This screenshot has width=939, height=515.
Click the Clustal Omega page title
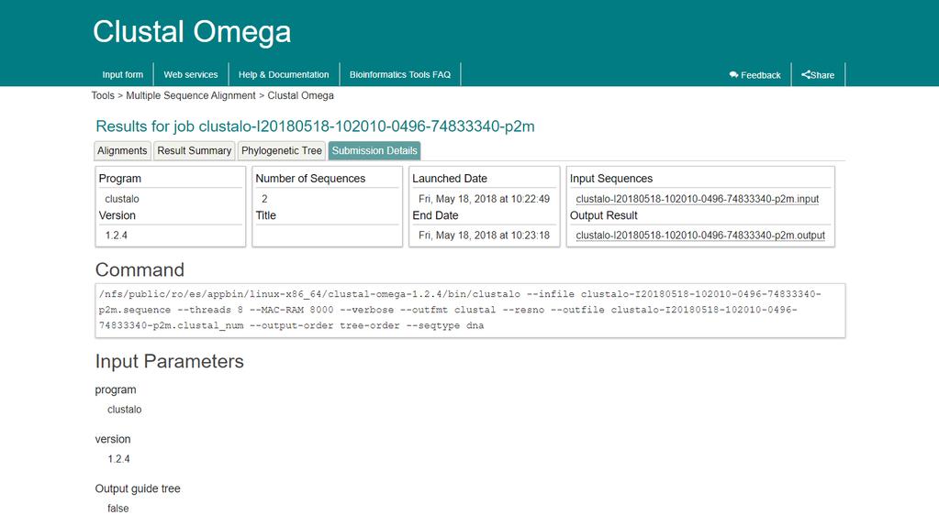pyautogui.click(x=192, y=32)
